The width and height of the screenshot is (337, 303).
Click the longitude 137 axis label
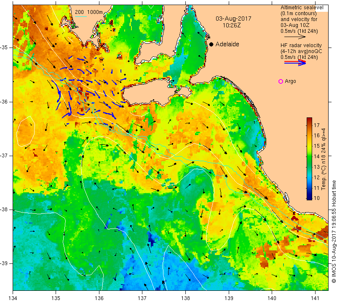pyautogui.click(x=142, y=298)
